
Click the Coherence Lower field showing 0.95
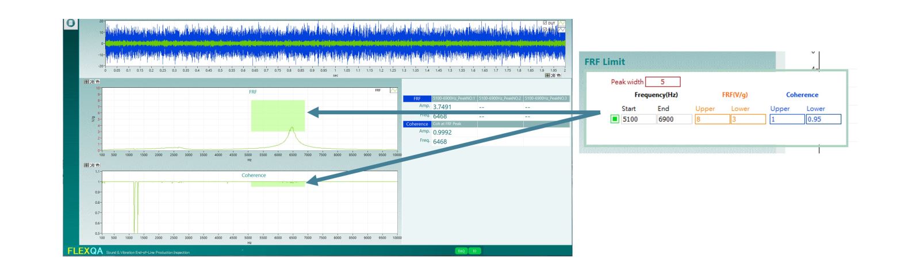(823, 119)
